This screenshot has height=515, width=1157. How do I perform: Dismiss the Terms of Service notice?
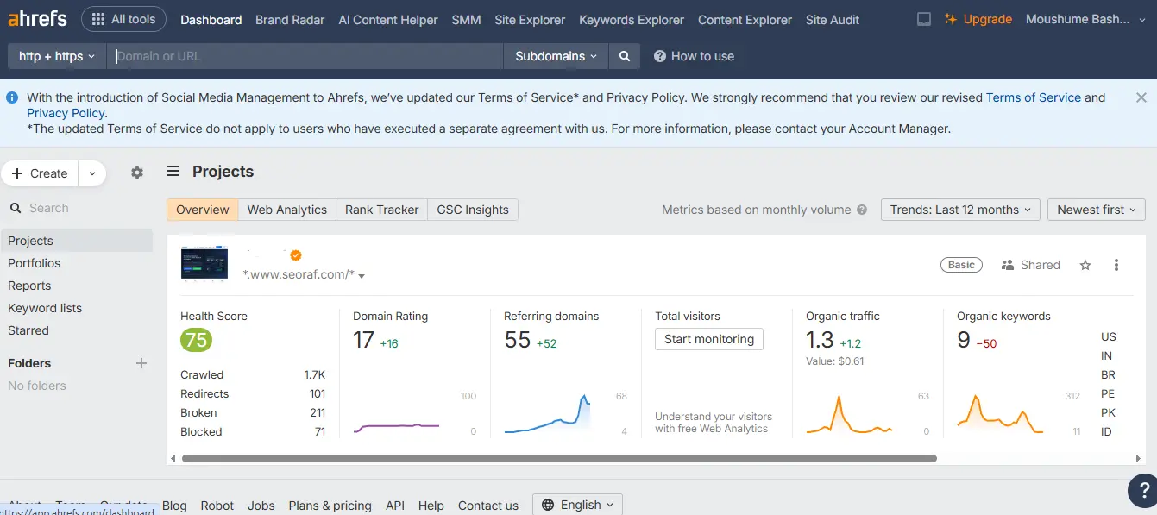[1141, 97]
